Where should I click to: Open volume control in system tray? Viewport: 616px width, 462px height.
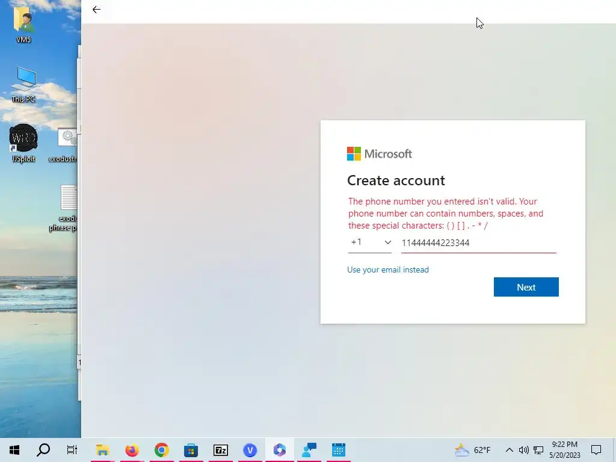523,450
